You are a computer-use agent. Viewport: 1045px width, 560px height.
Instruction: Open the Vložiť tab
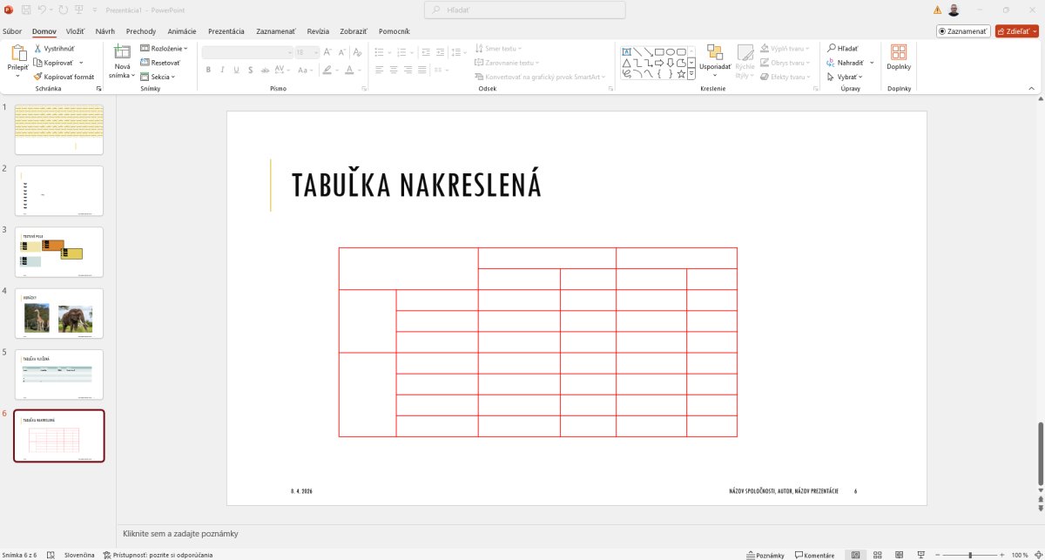[76, 31]
